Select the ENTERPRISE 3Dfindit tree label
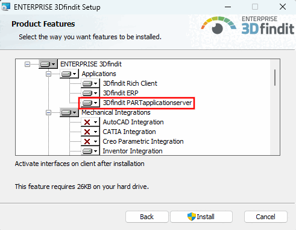296x230 pixels. [x=91, y=64]
